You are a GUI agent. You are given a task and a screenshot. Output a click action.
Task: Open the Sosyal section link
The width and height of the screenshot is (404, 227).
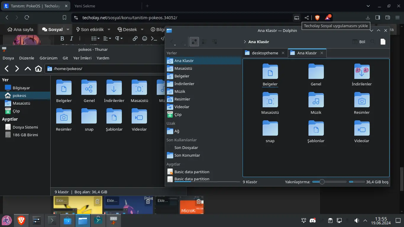tap(52, 29)
